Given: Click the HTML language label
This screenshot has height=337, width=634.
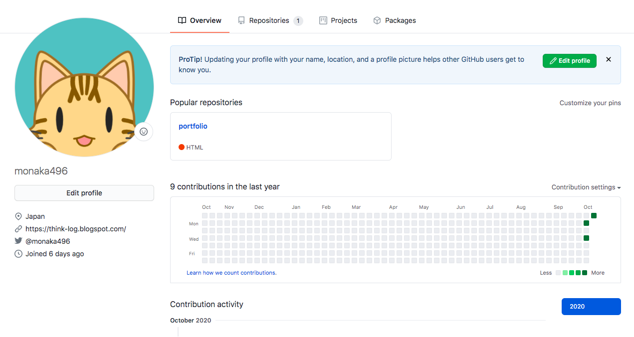Looking at the screenshot, I should pyautogui.click(x=195, y=148).
